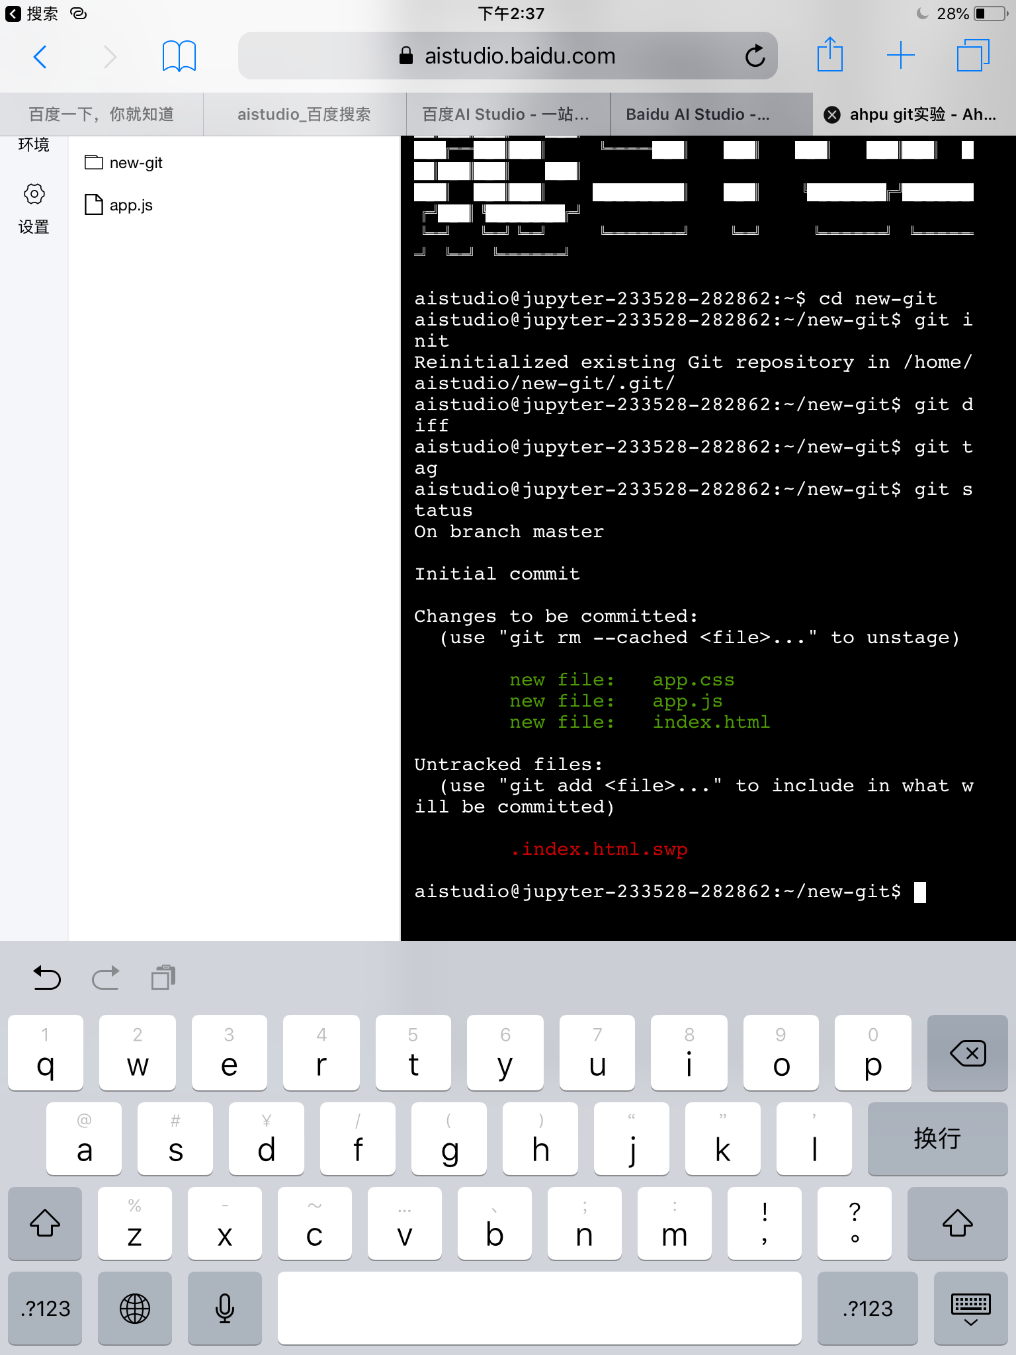Viewport: 1016px width, 1355px height.
Task: Tap the battery indicator in status bar
Action: (990, 13)
